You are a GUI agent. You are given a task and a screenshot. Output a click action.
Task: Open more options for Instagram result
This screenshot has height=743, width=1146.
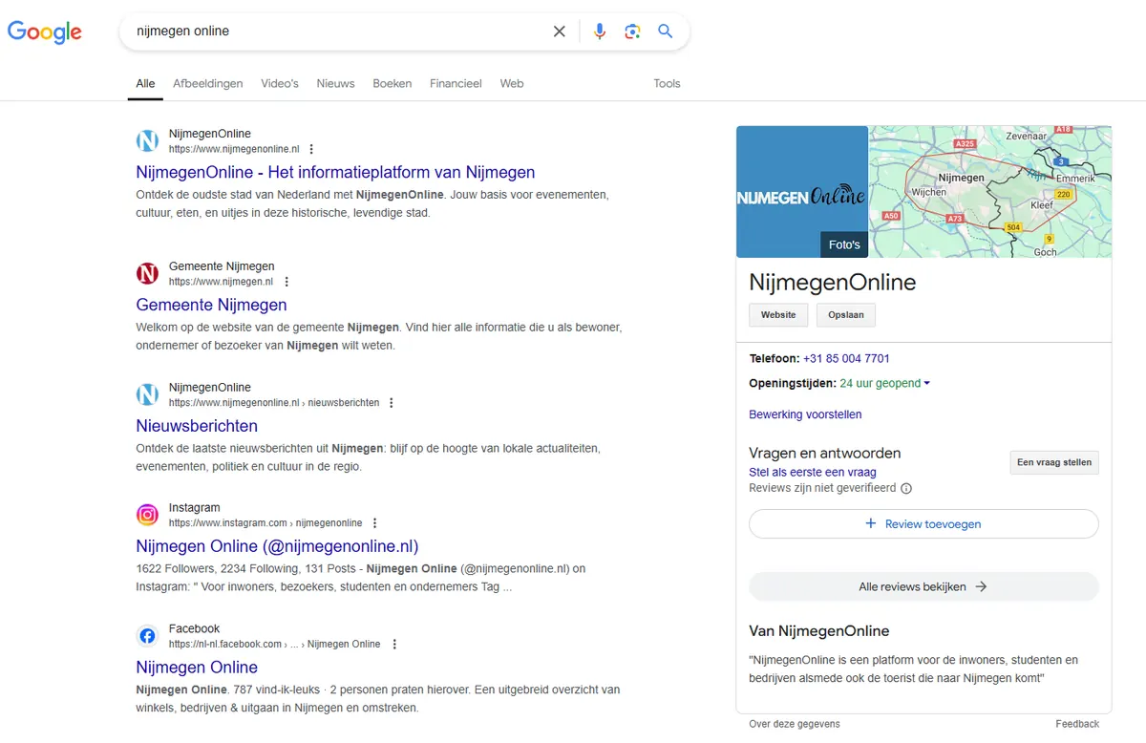tap(374, 523)
